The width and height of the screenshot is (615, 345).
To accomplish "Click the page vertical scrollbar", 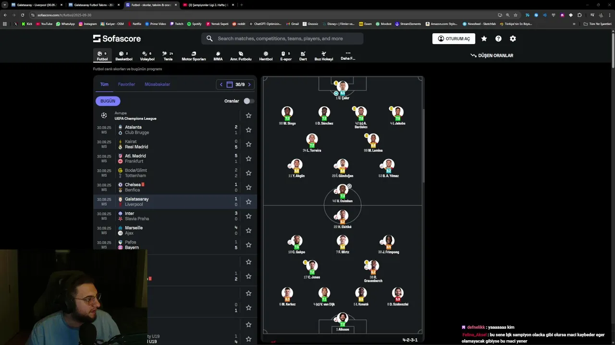I will click(612, 50).
